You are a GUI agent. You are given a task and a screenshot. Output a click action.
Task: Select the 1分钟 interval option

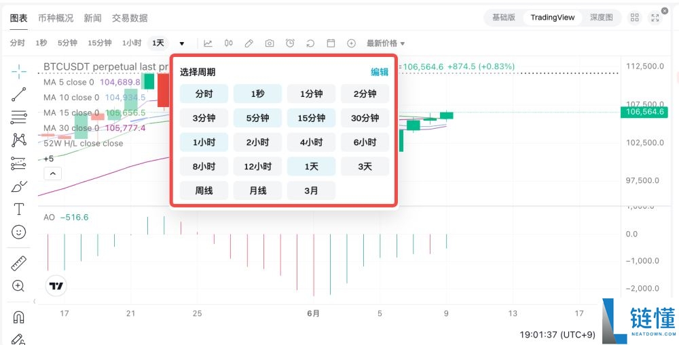312,94
